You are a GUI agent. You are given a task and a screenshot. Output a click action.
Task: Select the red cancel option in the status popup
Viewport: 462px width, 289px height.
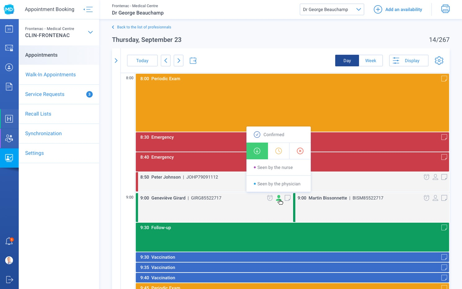coord(300,151)
